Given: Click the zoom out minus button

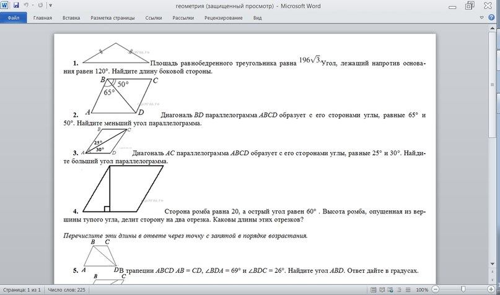Looking at the screenshot, I should [x=436, y=289].
